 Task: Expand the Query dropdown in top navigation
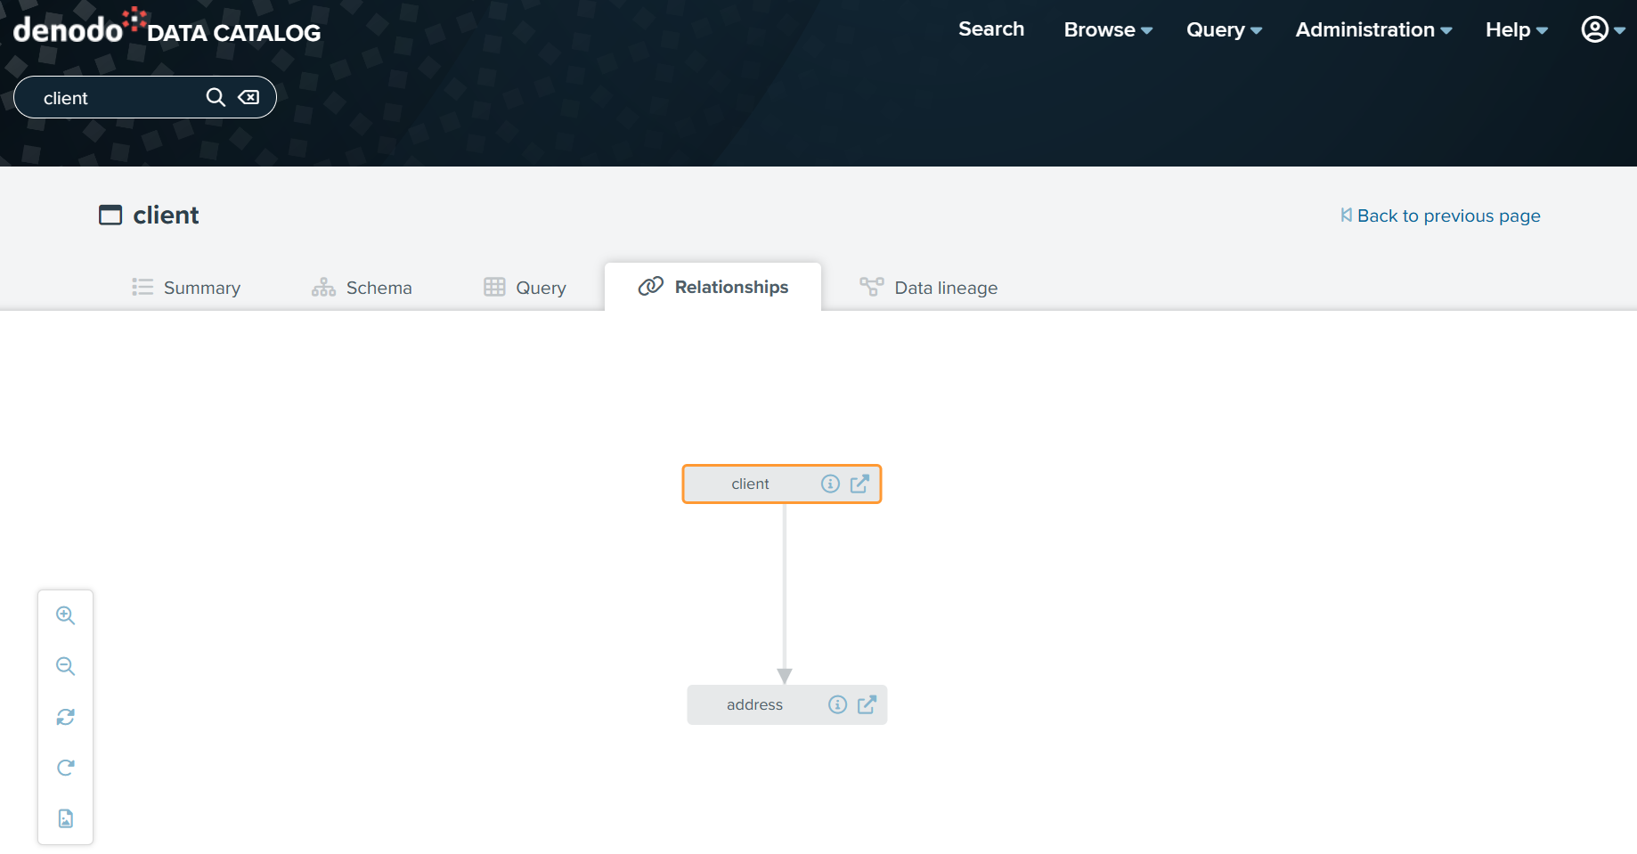tap(1224, 29)
